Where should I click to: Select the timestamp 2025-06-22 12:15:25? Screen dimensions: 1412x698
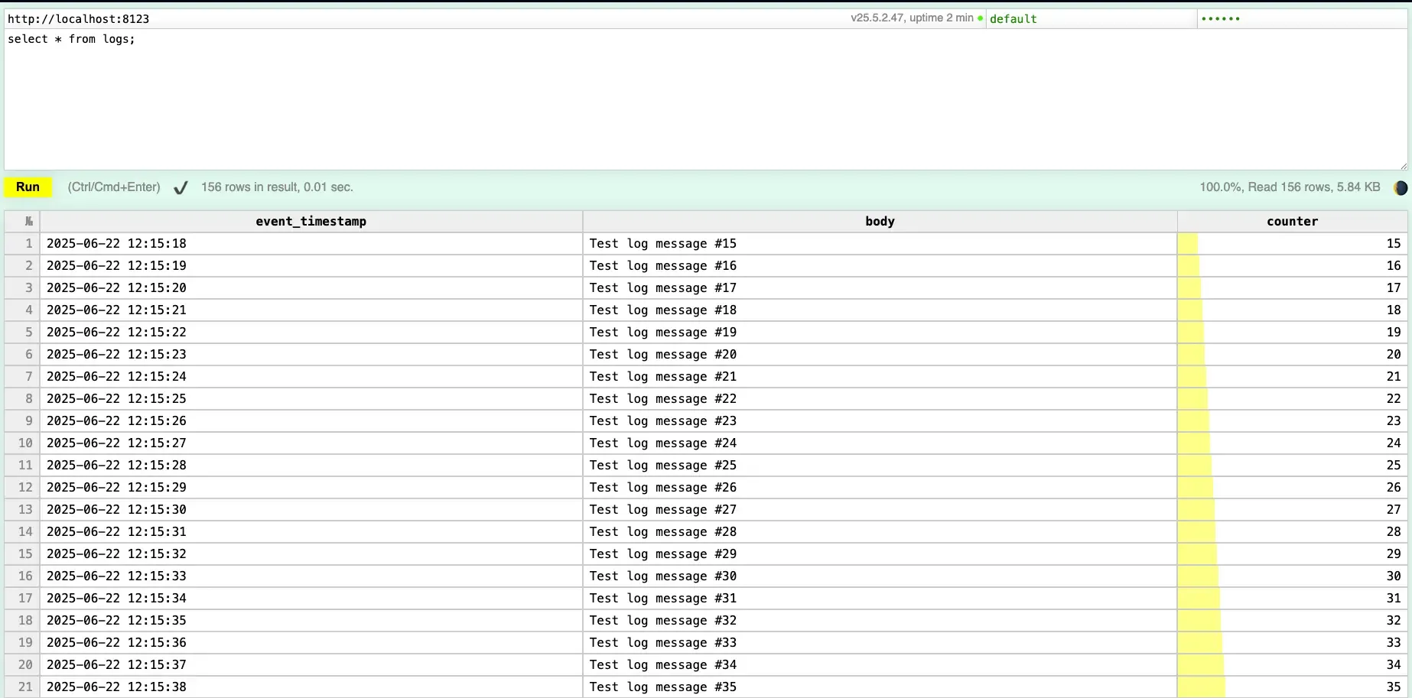click(x=311, y=398)
